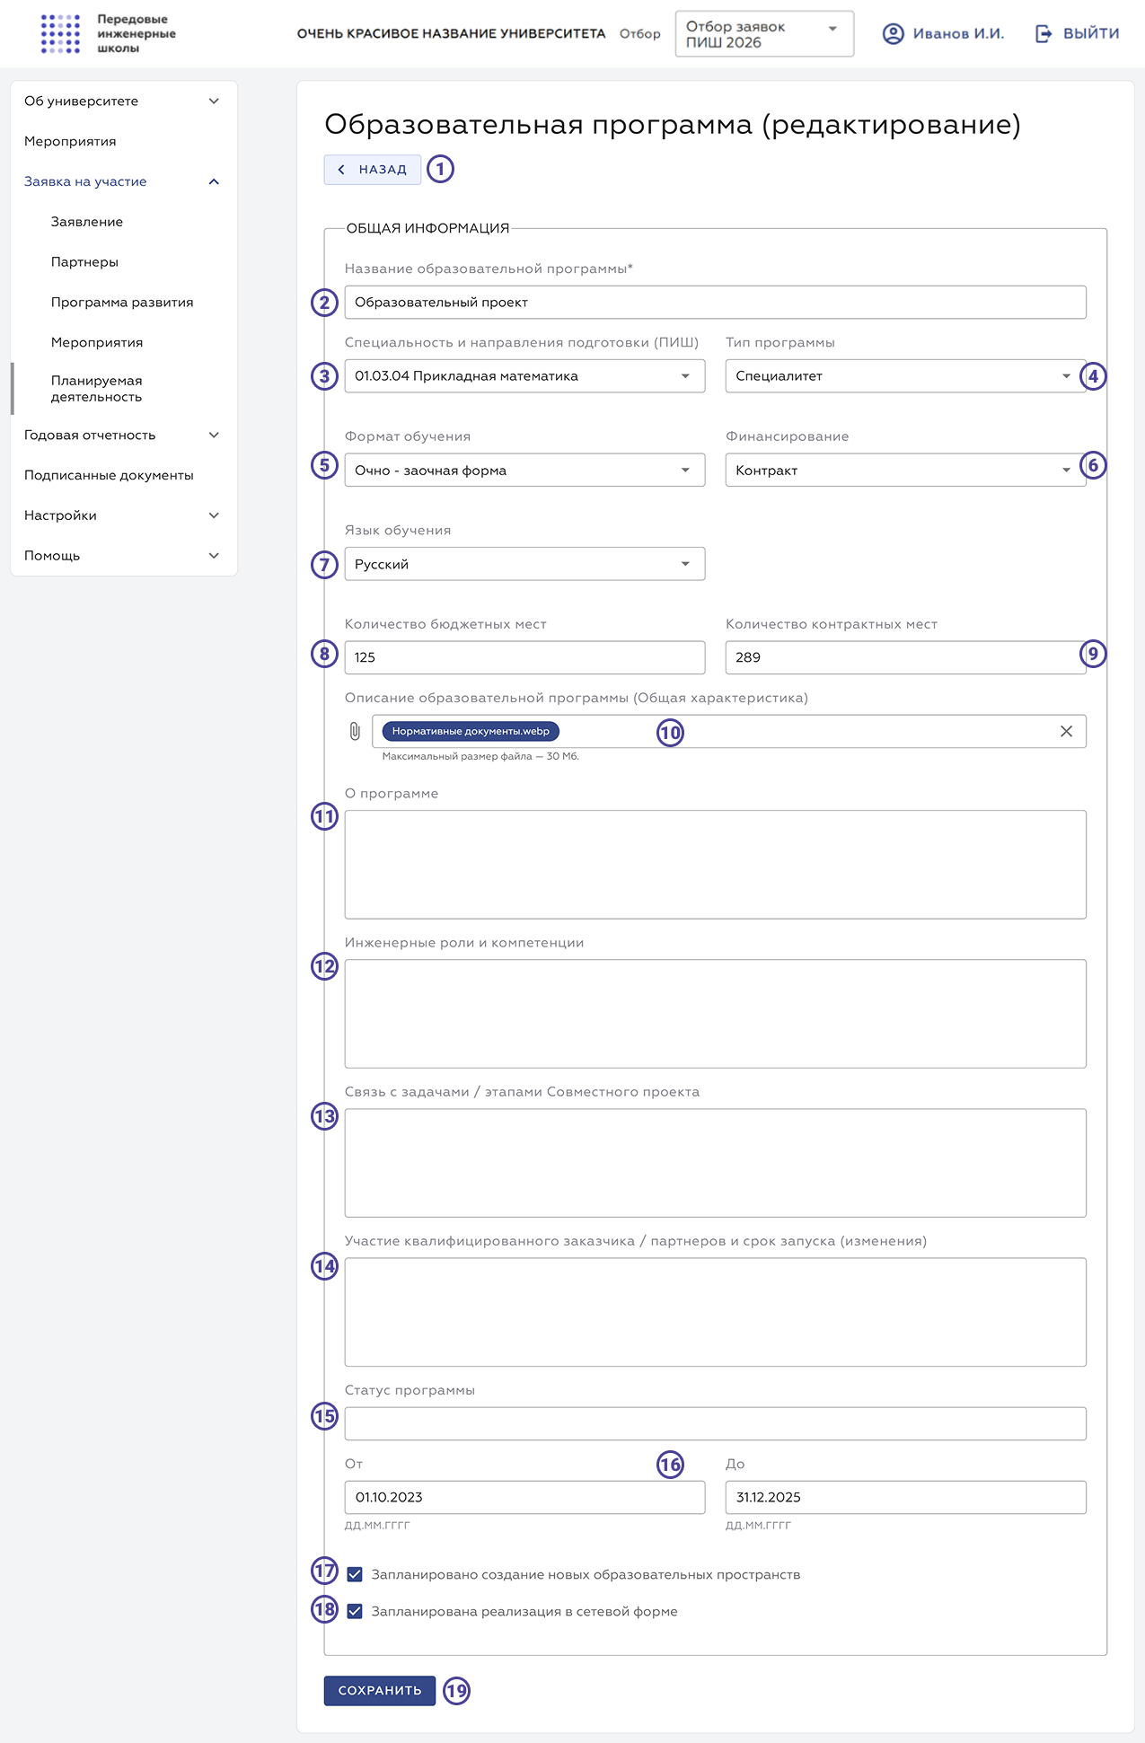Click the Количество контрактных мест field
This screenshot has height=1743, width=1145.
click(905, 657)
